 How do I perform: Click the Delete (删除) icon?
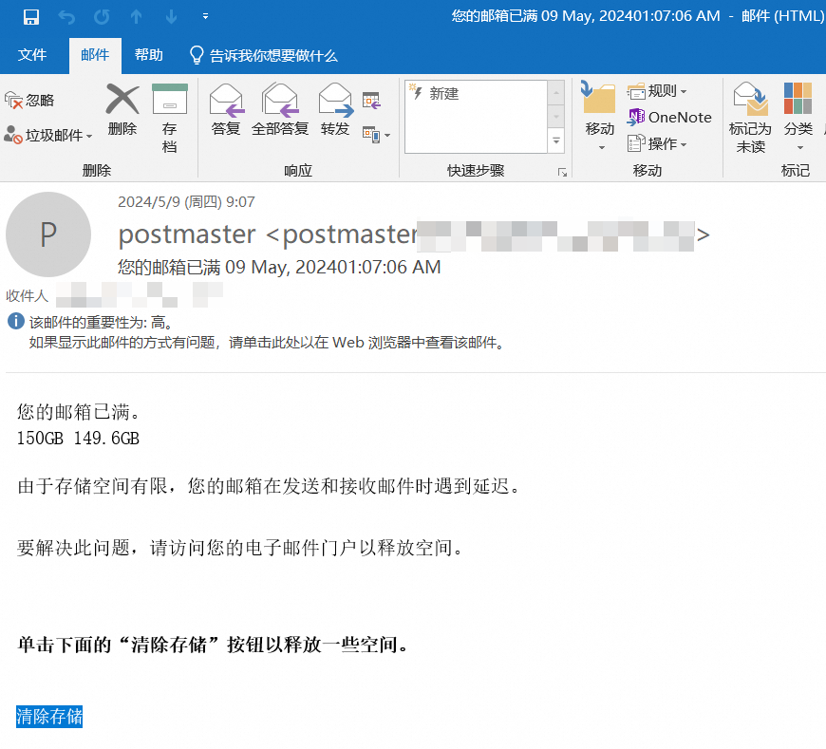[x=122, y=110]
